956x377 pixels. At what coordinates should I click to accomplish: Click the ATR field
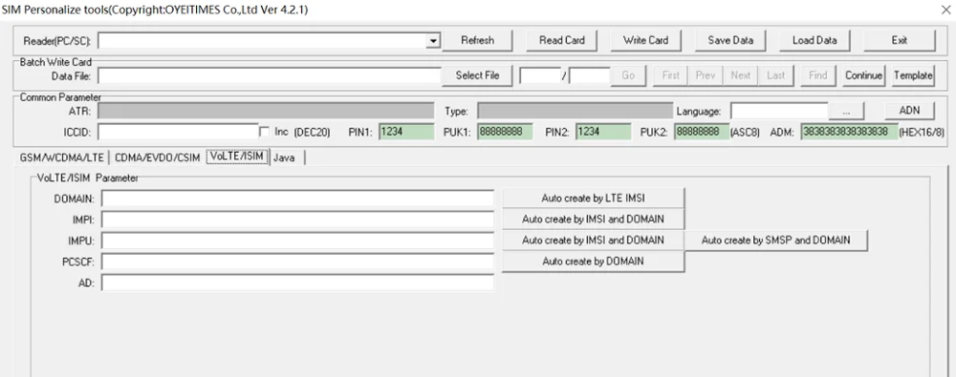(266, 111)
